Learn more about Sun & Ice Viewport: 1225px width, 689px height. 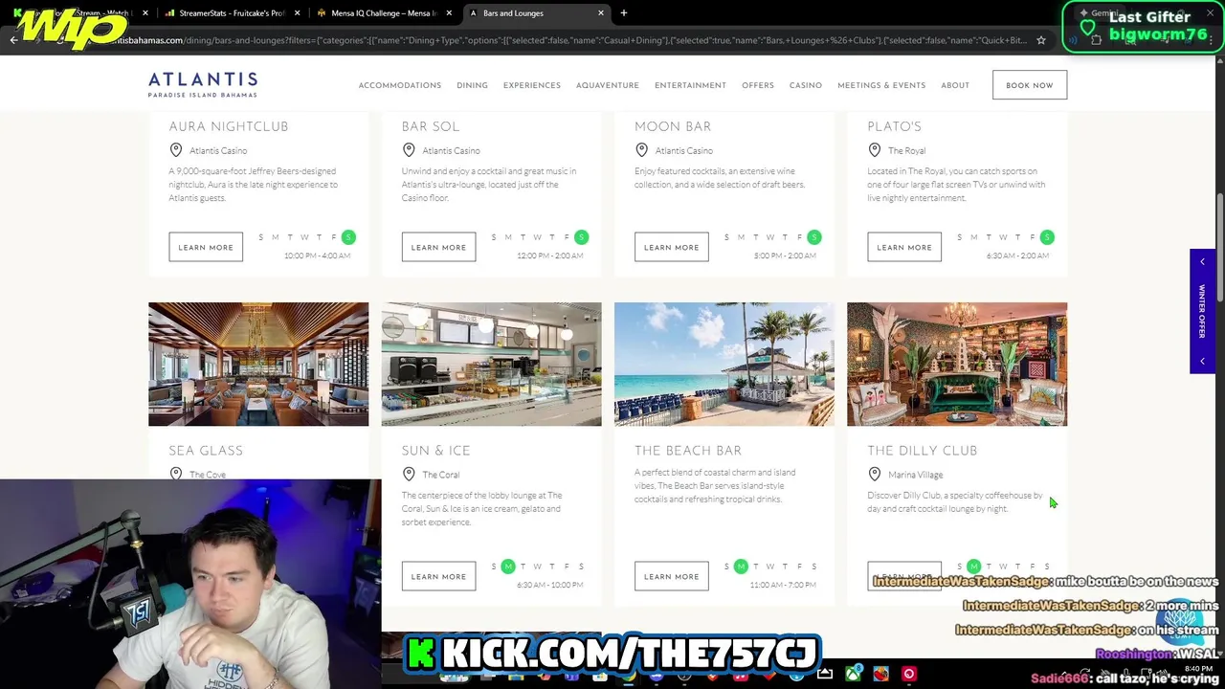tap(438, 576)
